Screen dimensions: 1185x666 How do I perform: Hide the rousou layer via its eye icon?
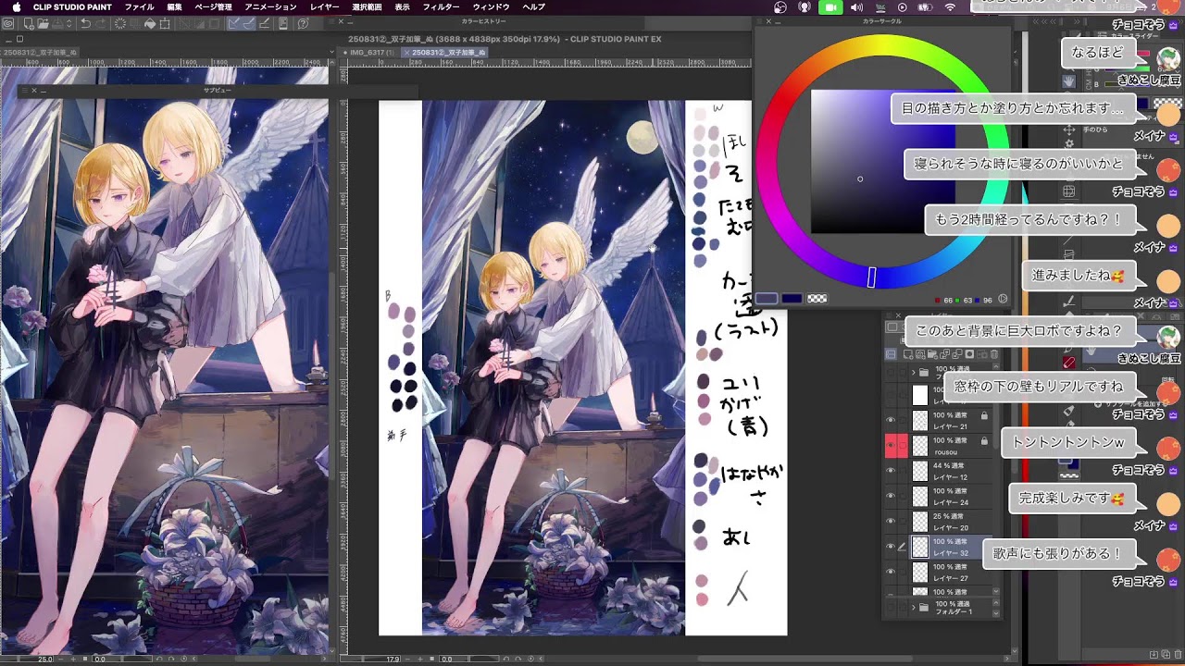[891, 445]
